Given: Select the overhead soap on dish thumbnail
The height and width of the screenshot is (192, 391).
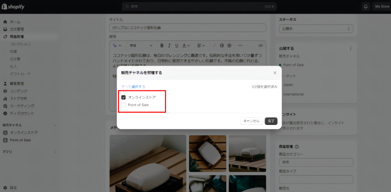Looking at the screenshot, I should click(x=208, y=153).
